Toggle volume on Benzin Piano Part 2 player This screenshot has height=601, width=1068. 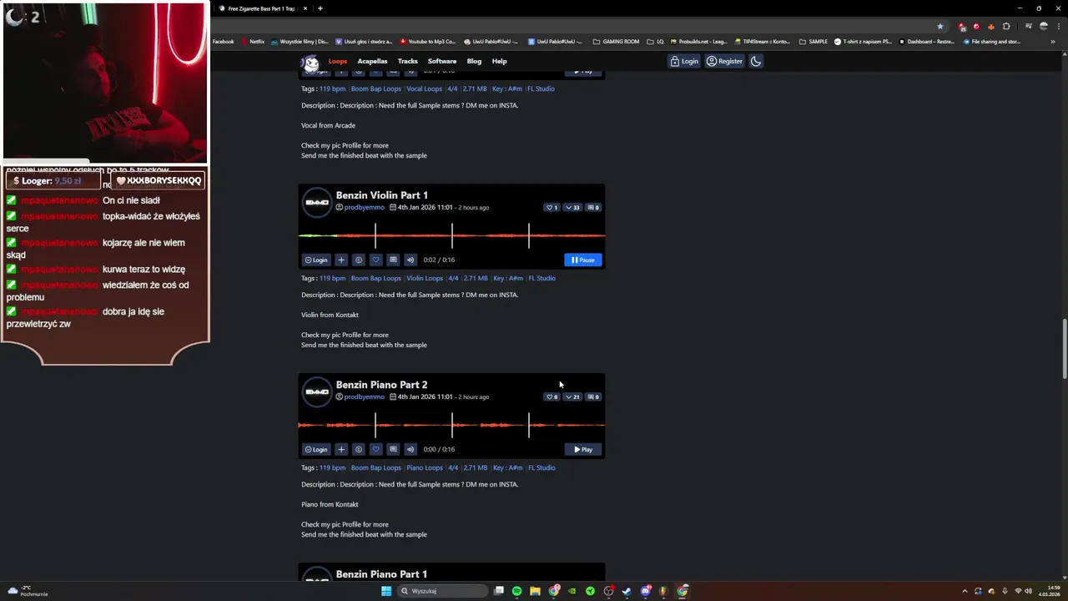[410, 449]
